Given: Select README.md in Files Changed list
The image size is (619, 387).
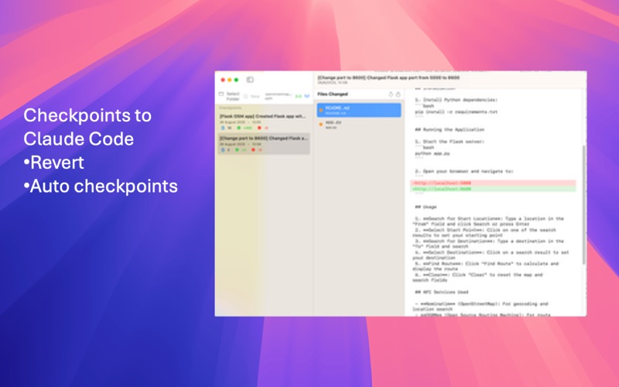Looking at the screenshot, I should 359,110.
